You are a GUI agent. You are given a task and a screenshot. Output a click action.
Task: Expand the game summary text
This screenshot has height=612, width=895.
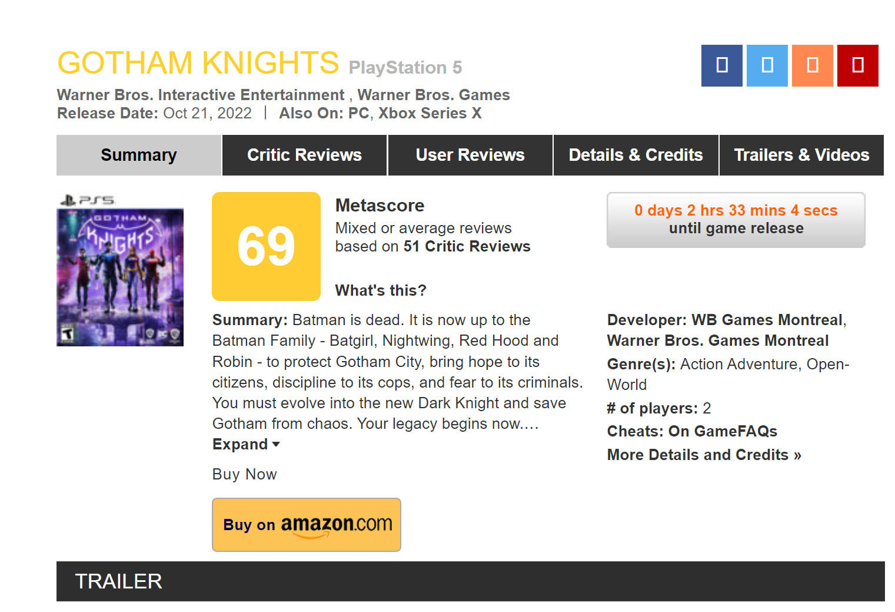tap(246, 444)
